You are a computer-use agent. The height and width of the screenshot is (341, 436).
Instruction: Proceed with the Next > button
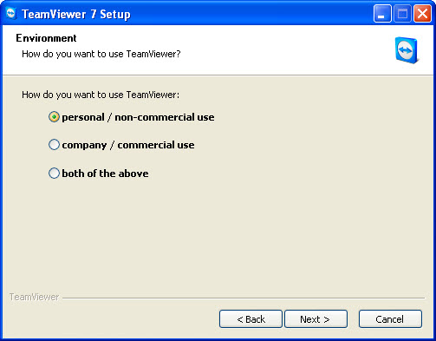coord(316,319)
